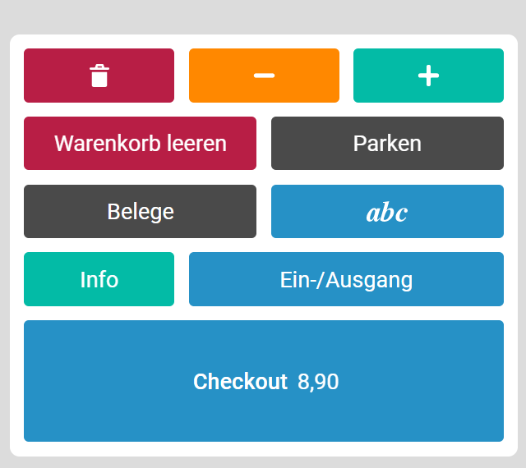Remove selected item using red trash button
Image resolution: width=526 pixels, height=468 pixels.
pos(99,76)
